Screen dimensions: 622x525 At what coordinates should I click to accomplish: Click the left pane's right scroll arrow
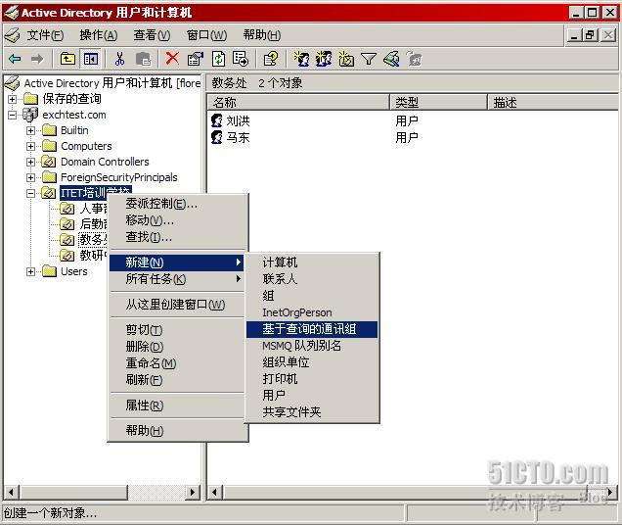tap(193, 493)
